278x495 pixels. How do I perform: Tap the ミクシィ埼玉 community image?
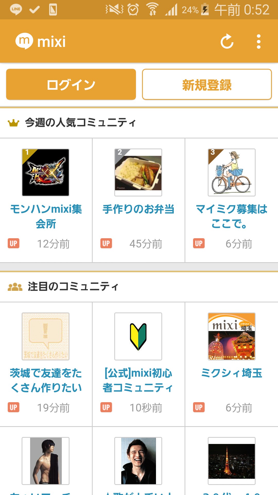tap(232, 336)
